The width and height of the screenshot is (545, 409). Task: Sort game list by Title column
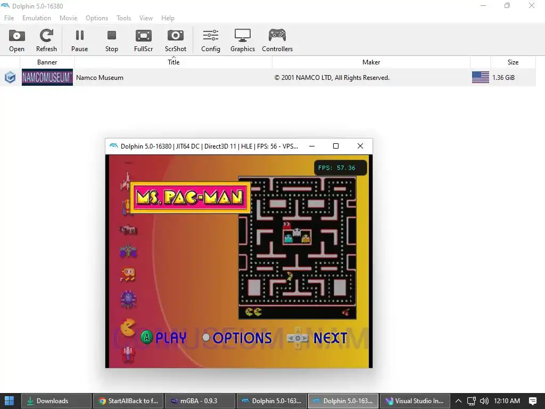[x=174, y=62]
